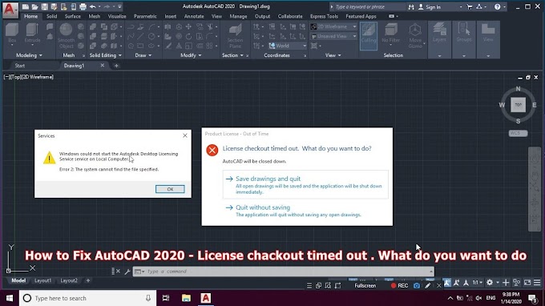Open the World coordinate system dropdown

click(x=288, y=46)
